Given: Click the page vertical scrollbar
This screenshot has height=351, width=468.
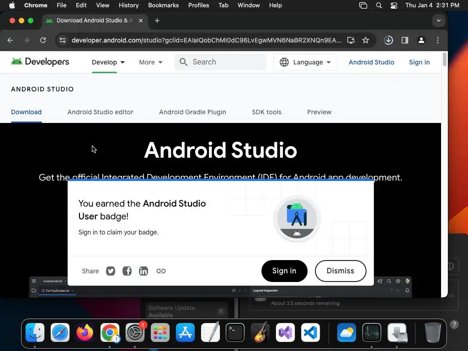Looking at the screenshot, I should click(444, 59).
